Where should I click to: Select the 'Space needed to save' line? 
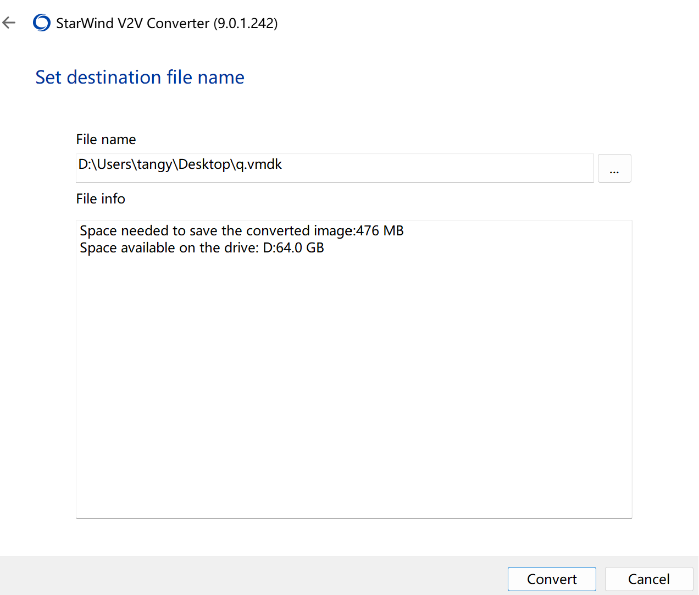(x=242, y=230)
